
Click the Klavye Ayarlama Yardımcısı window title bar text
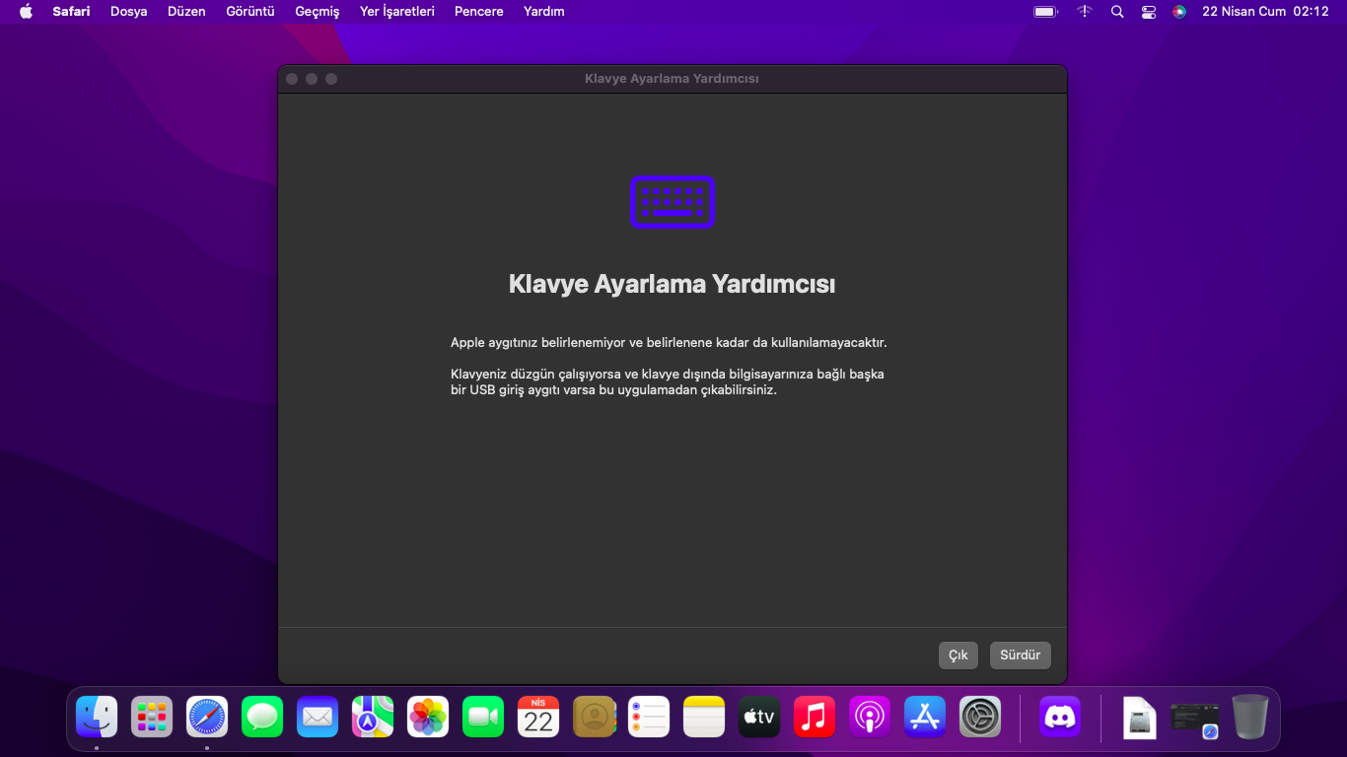[x=672, y=79]
